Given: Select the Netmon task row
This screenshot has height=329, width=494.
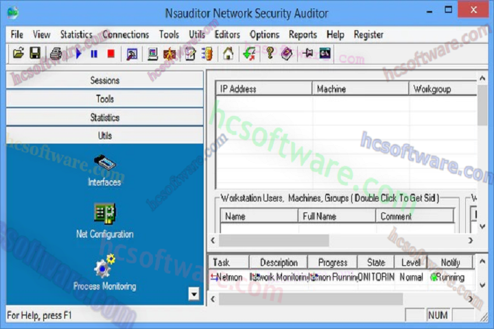Looking at the screenshot, I should pos(342,277).
